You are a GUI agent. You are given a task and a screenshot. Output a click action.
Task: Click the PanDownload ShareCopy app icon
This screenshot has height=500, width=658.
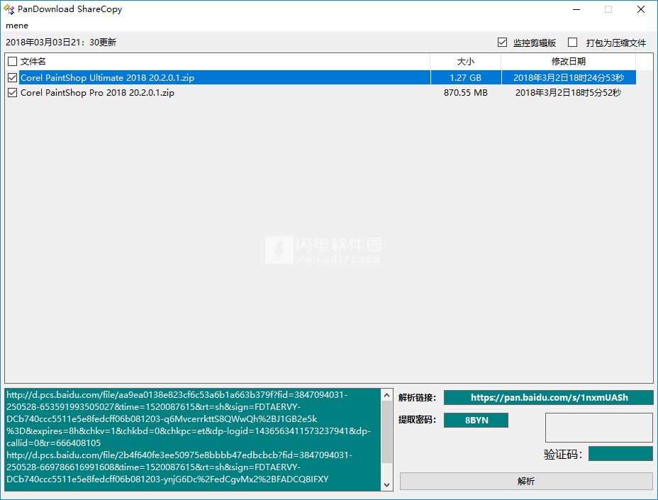[x=9, y=9]
